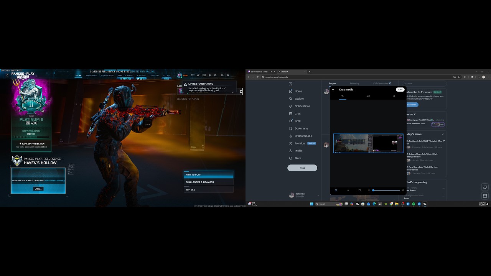491x276 pixels.
Task: Adjust the crop zoom slider
Action: point(386,190)
